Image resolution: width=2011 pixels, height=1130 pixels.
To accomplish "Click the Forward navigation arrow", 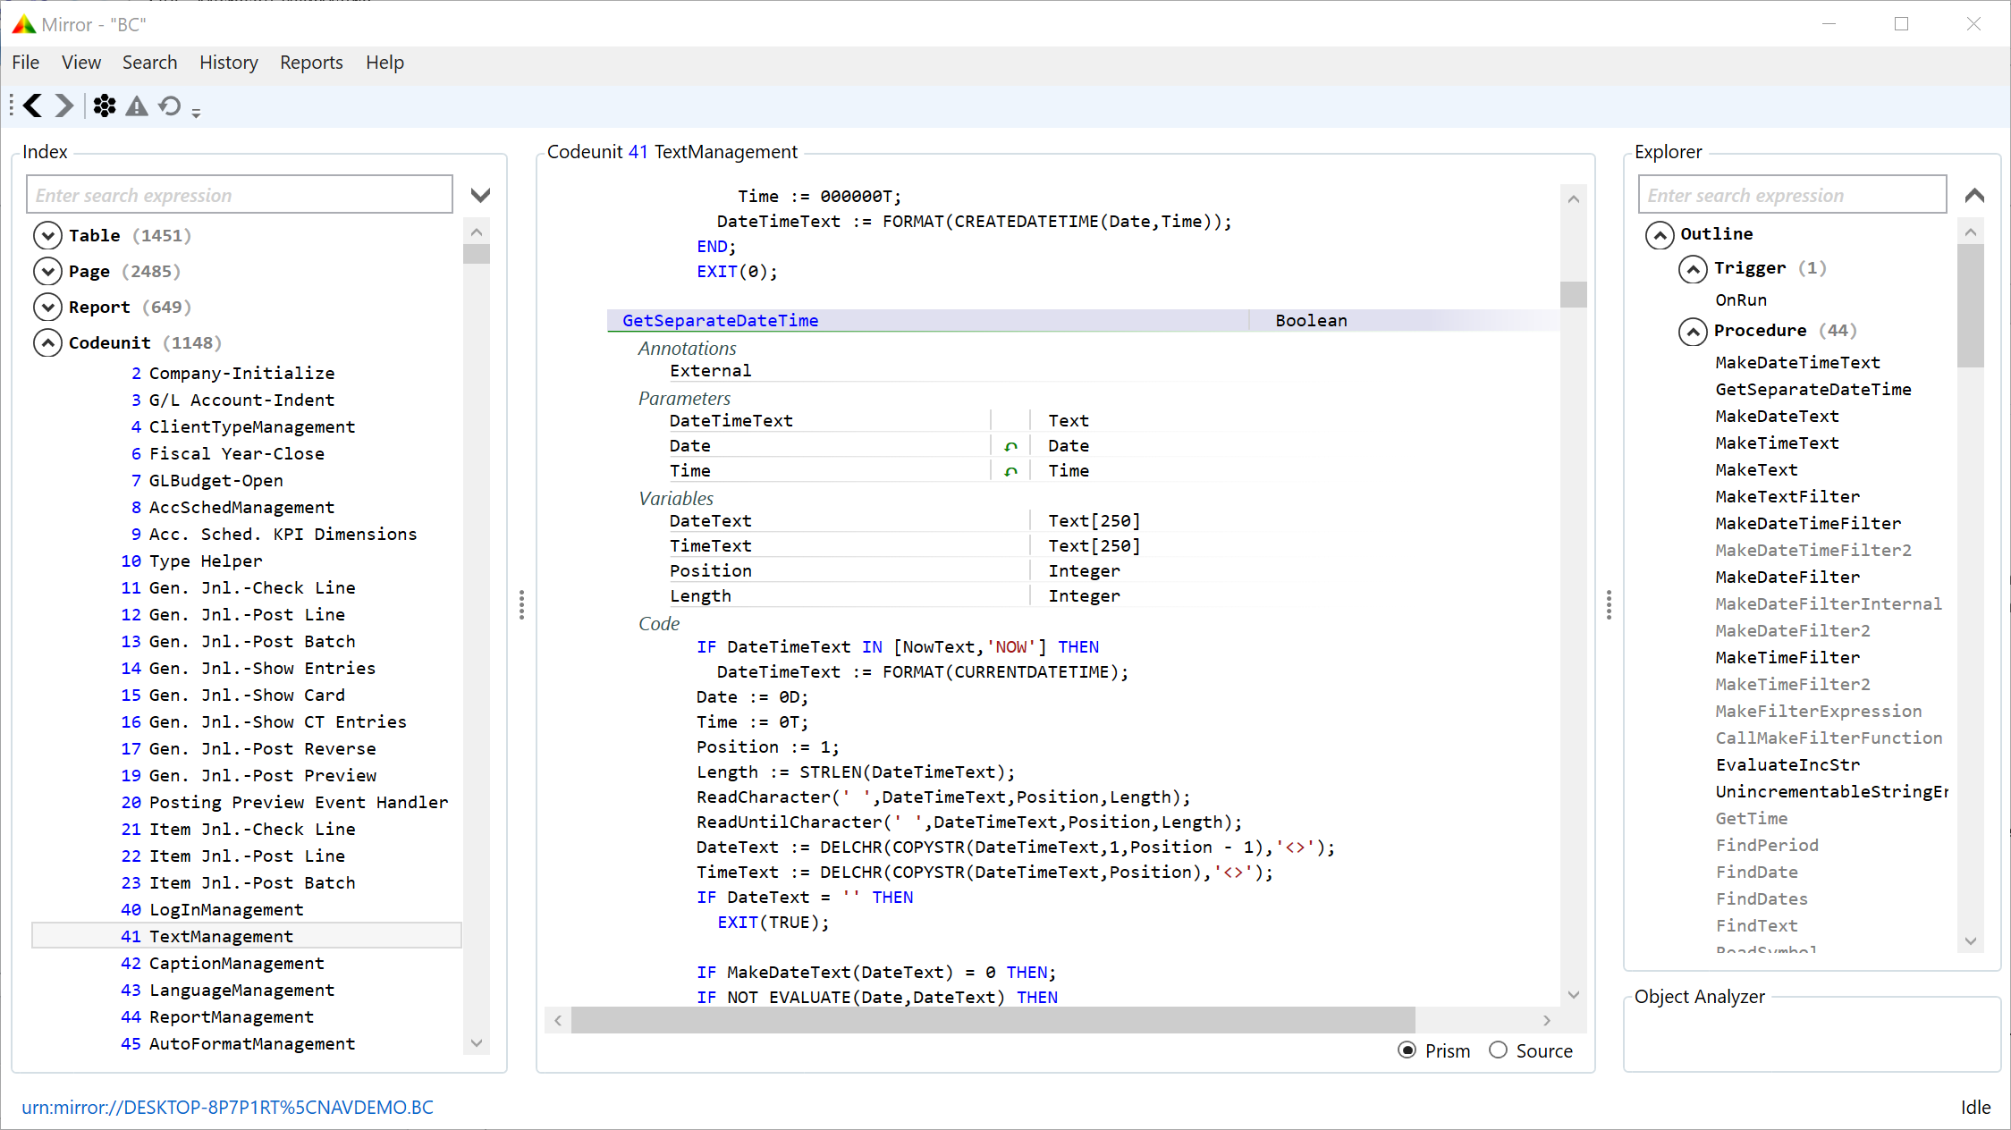I will click(64, 105).
